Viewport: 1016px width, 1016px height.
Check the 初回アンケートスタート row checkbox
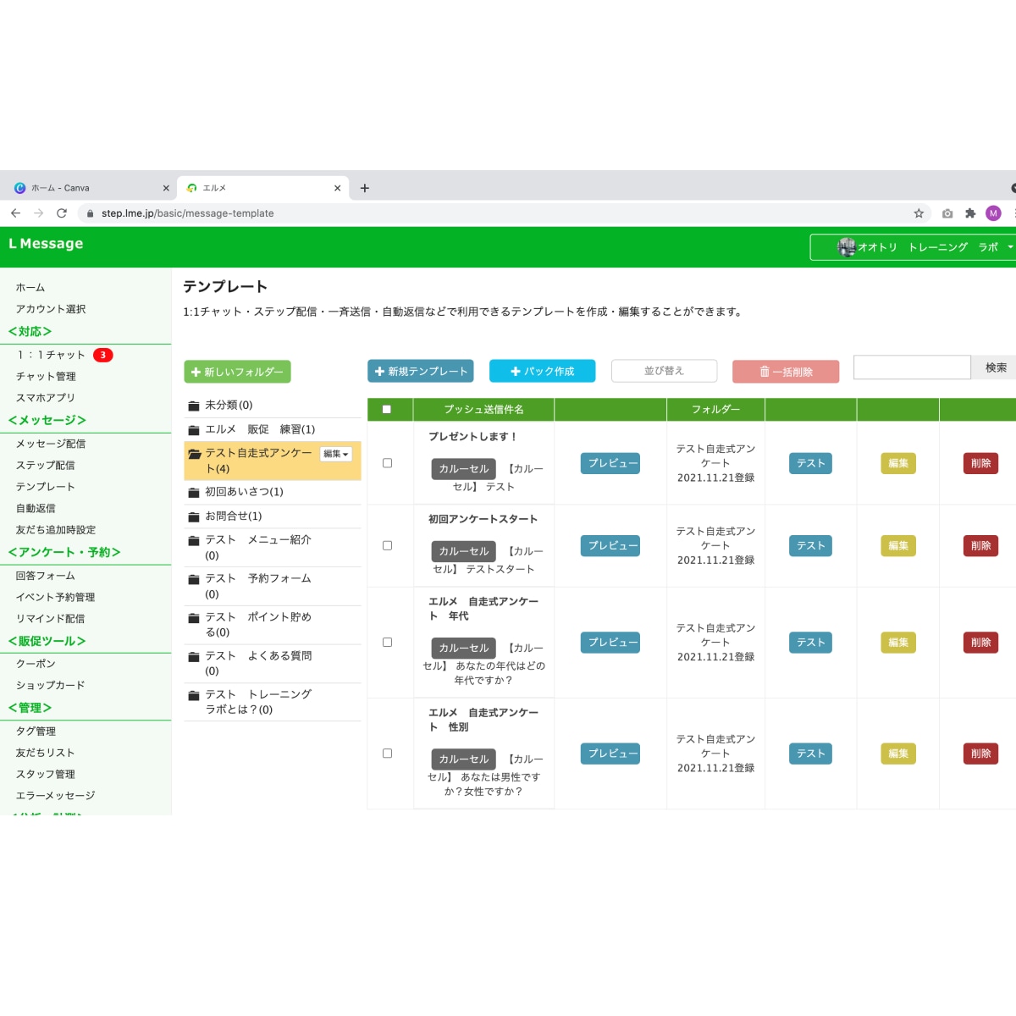click(387, 546)
